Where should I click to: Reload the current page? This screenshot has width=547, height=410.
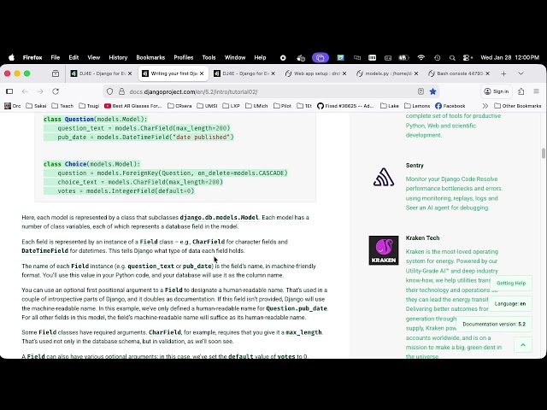56,91
